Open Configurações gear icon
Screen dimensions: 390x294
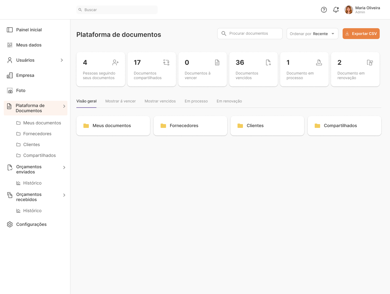(x=10, y=224)
